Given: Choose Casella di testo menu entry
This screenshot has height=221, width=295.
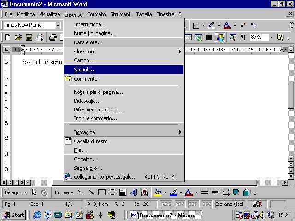Looking at the screenshot, I should click(124, 141).
